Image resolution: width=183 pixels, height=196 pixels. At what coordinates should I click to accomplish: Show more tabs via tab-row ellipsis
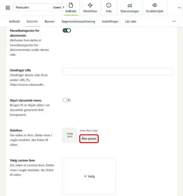[x=174, y=21]
